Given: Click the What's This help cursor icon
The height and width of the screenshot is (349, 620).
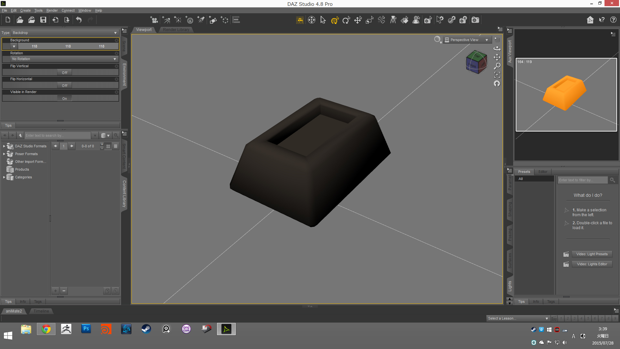Looking at the screenshot, I should click(x=602, y=20).
